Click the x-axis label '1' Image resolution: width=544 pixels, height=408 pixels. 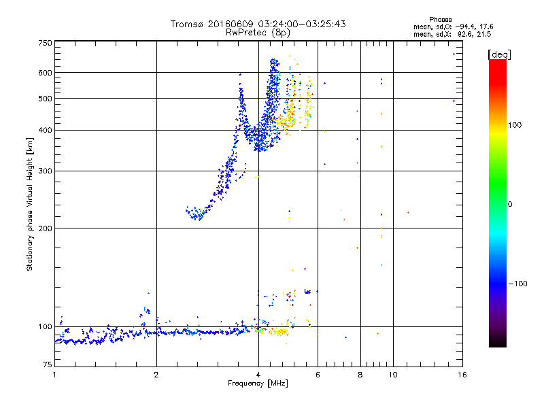[x=54, y=375]
